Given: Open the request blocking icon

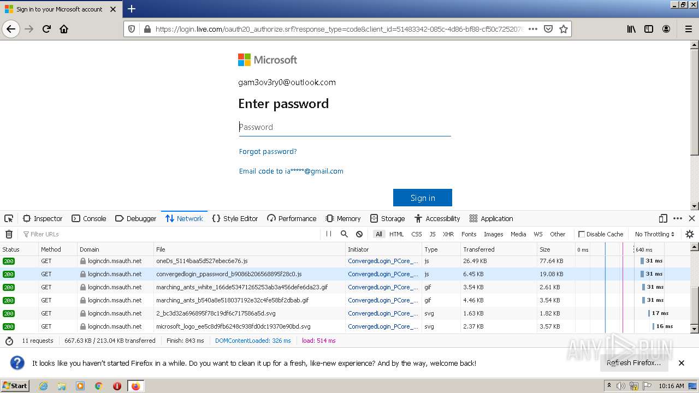Looking at the screenshot, I should click(359, 234).
